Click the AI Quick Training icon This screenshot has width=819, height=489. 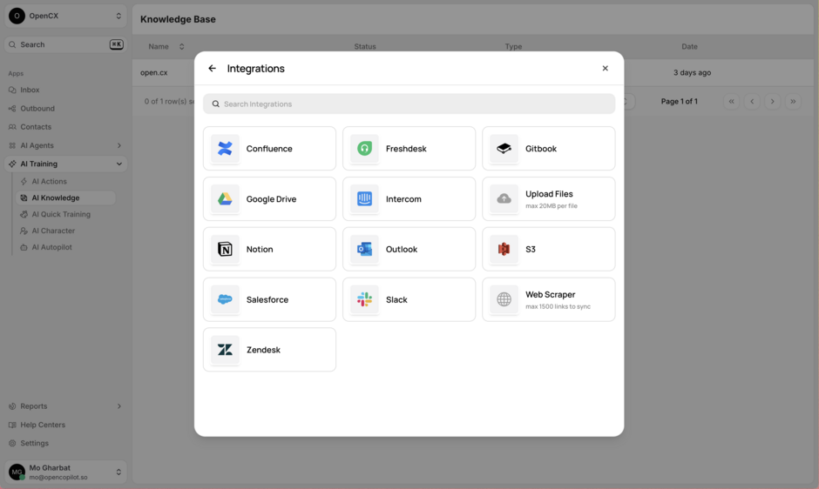[24, 215]
